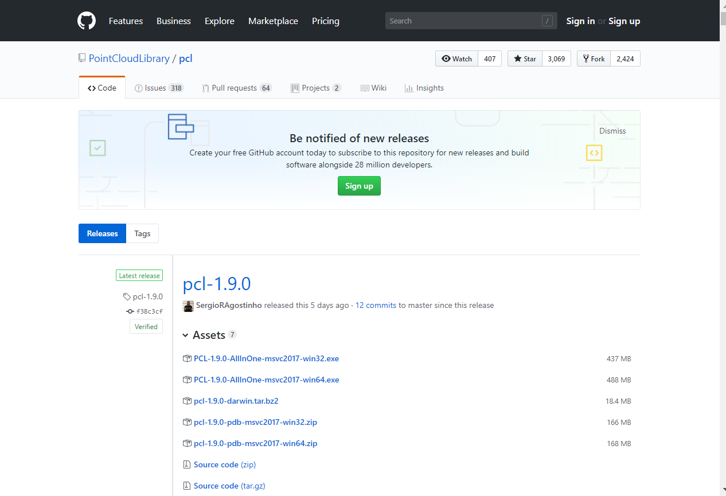
Task: Focus the GitHub search field
Action: (471, 21)
